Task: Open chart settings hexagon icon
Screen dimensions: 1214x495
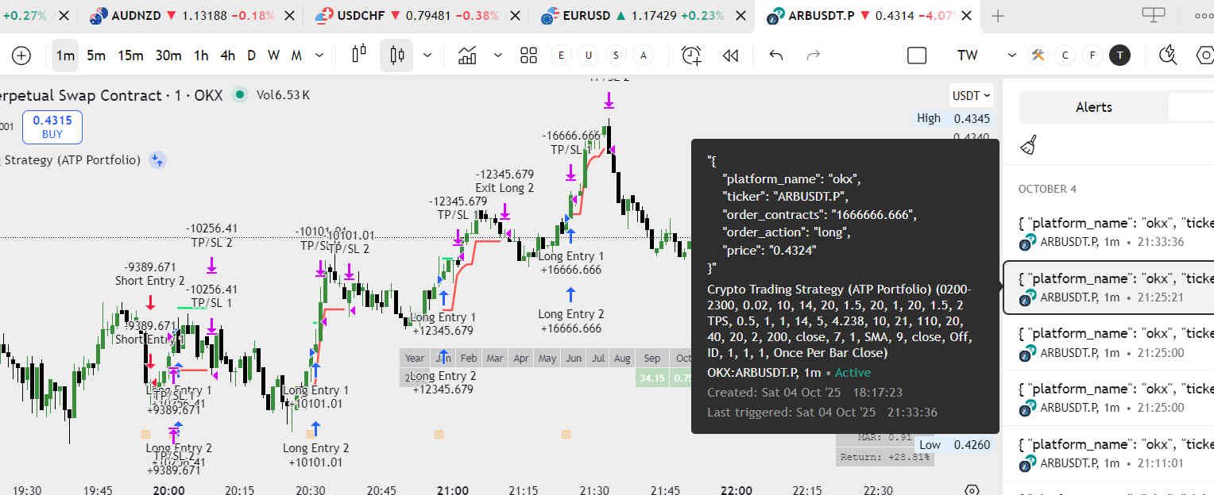Action: (1204, 56)
